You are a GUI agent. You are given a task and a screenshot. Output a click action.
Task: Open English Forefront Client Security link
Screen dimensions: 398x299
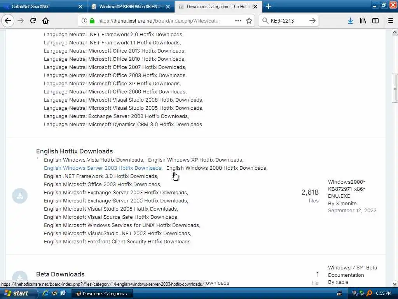(117, 241)
